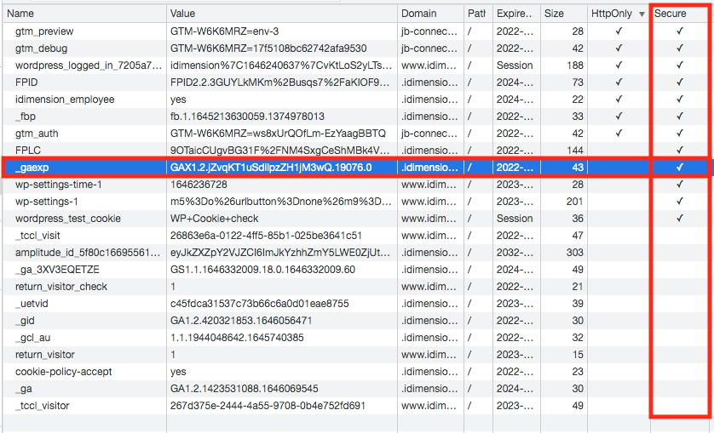Image resolution: width=714 pixels, height=433 pixels.
Task: Select the _gcl_au cookie name
Action: pos(32,338)
